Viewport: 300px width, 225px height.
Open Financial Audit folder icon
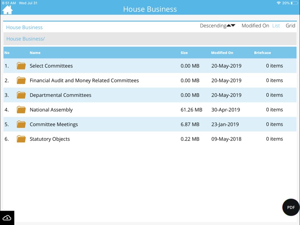coord(21,80)
